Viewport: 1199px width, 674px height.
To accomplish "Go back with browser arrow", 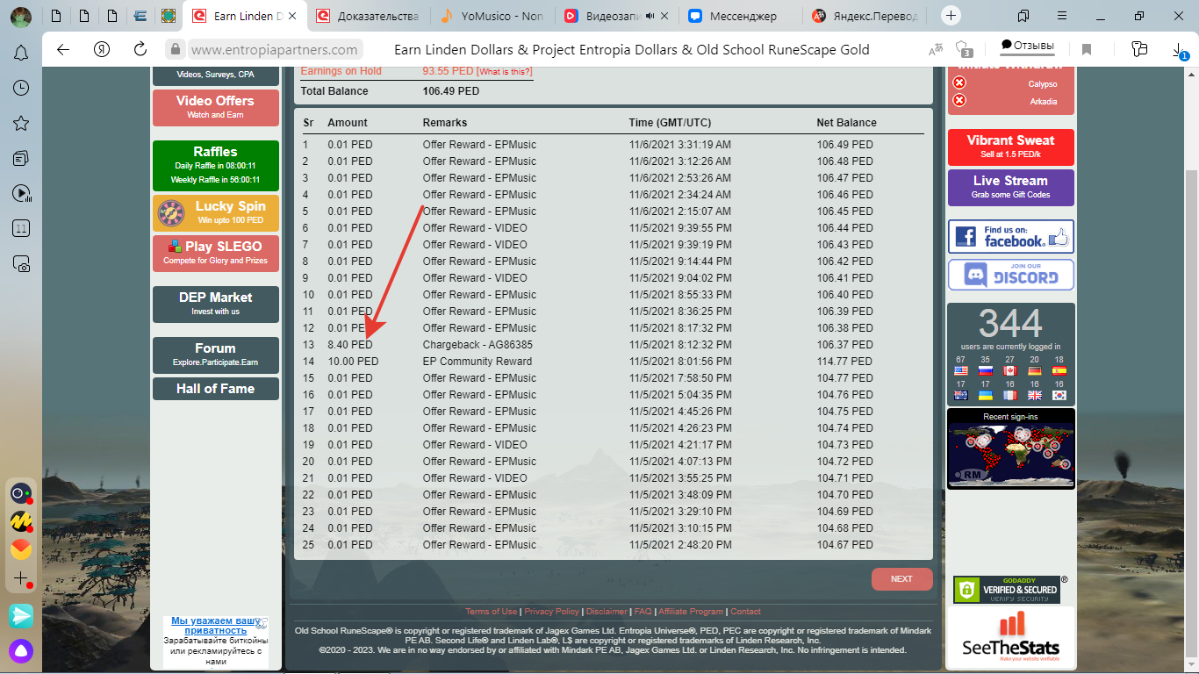I will pyautogui.click(x=63, y=50).
